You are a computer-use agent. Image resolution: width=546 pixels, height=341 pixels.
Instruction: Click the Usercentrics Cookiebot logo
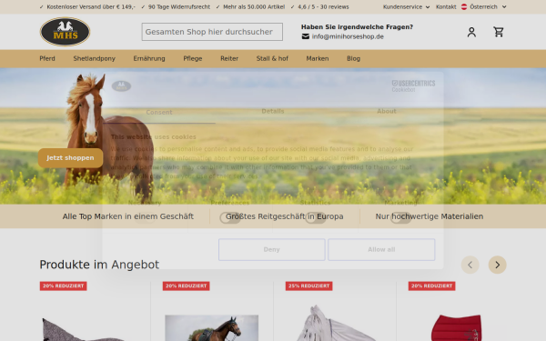pyautogui.click(x=413, y=86)
